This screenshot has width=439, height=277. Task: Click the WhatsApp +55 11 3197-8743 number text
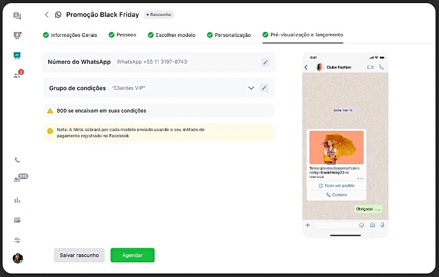[x=151, y=62]
